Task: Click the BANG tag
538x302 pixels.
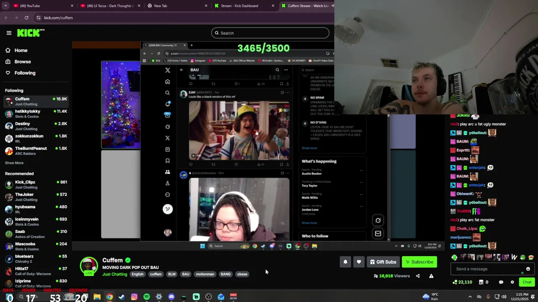Action: coord(226,274)
